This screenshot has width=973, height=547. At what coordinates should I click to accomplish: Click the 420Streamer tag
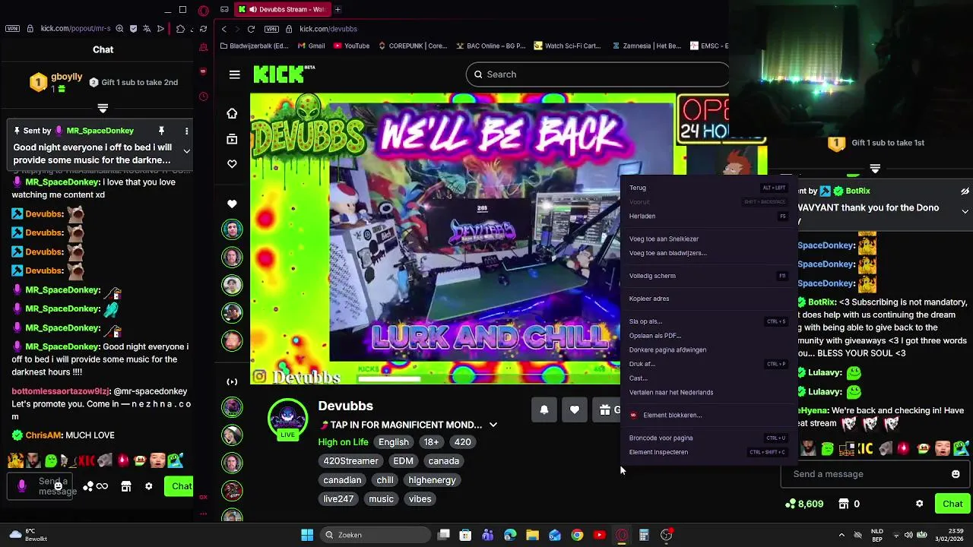pyautogui.click(x=350, y=461)
